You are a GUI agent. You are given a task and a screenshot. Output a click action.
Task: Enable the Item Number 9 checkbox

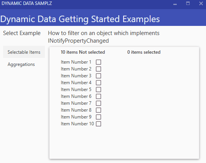click(x=98, y=117)
